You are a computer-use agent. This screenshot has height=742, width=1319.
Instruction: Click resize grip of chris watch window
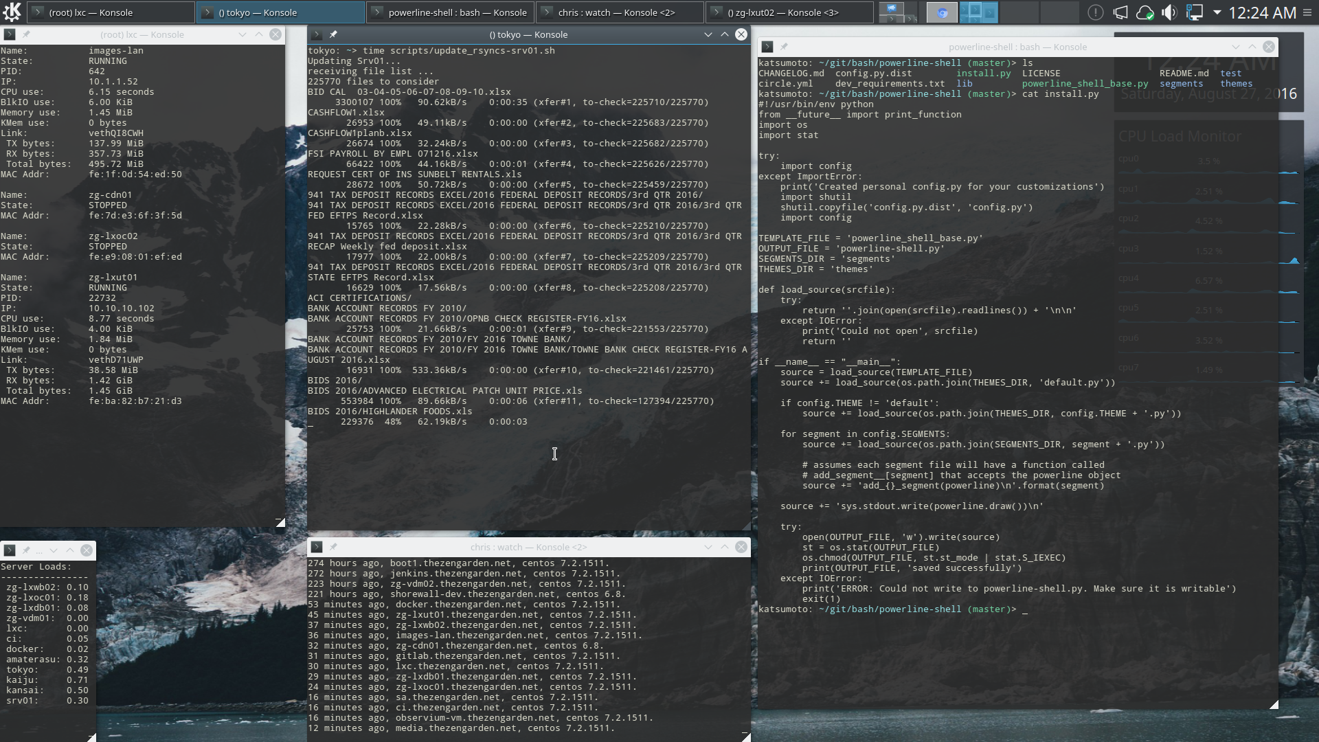(746, 737)
